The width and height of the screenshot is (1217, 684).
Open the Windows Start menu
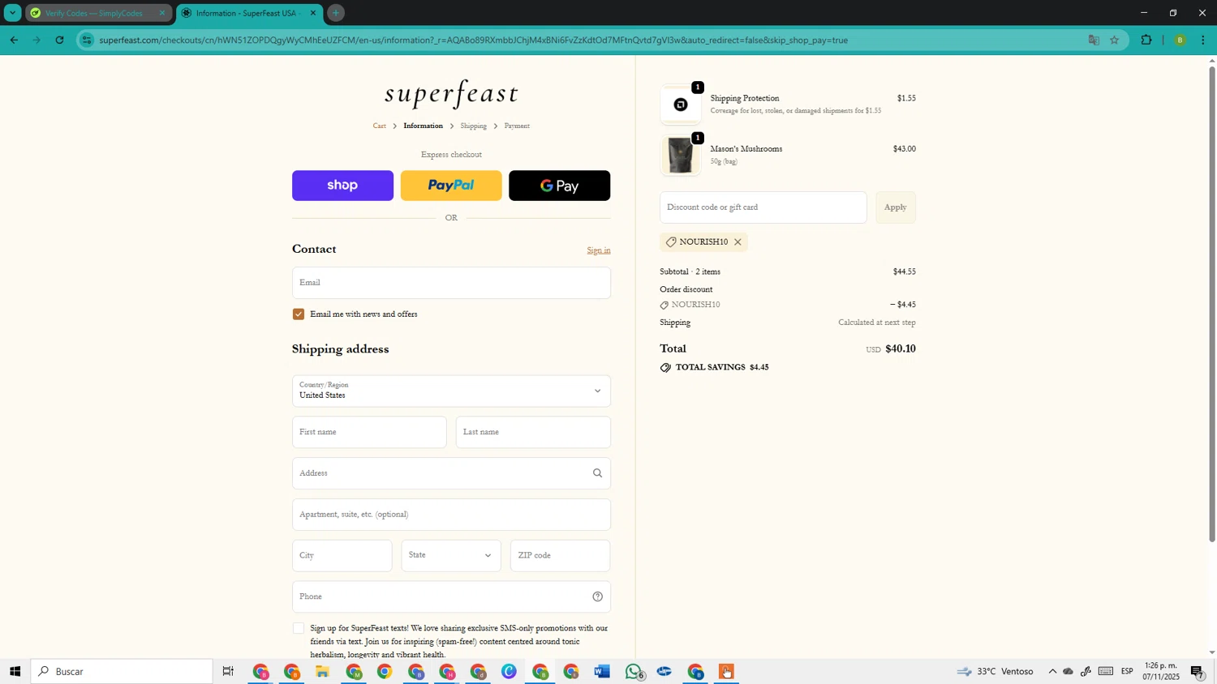[x=15, y=672]
